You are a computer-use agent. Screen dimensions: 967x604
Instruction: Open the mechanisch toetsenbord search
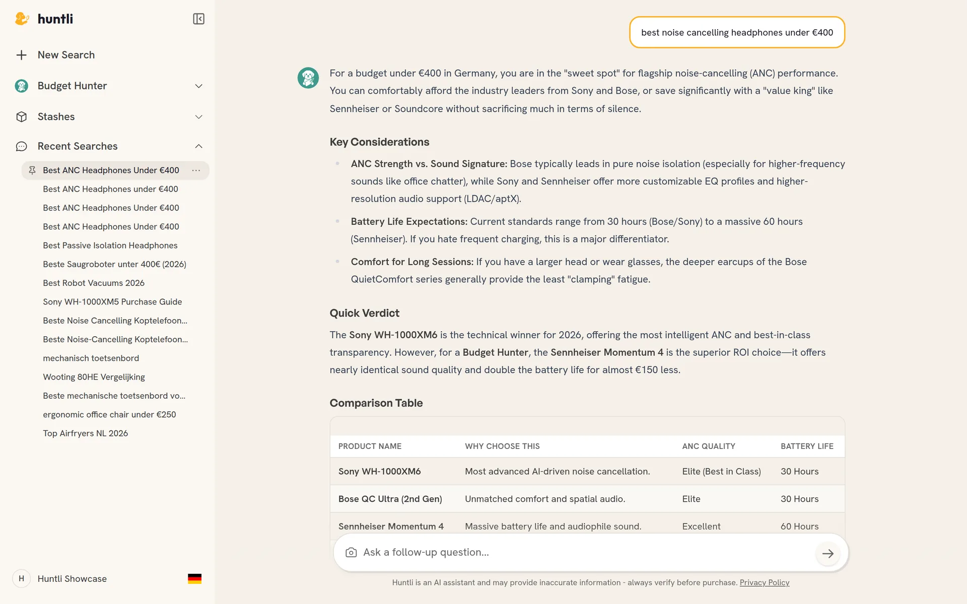click(91, 358)
